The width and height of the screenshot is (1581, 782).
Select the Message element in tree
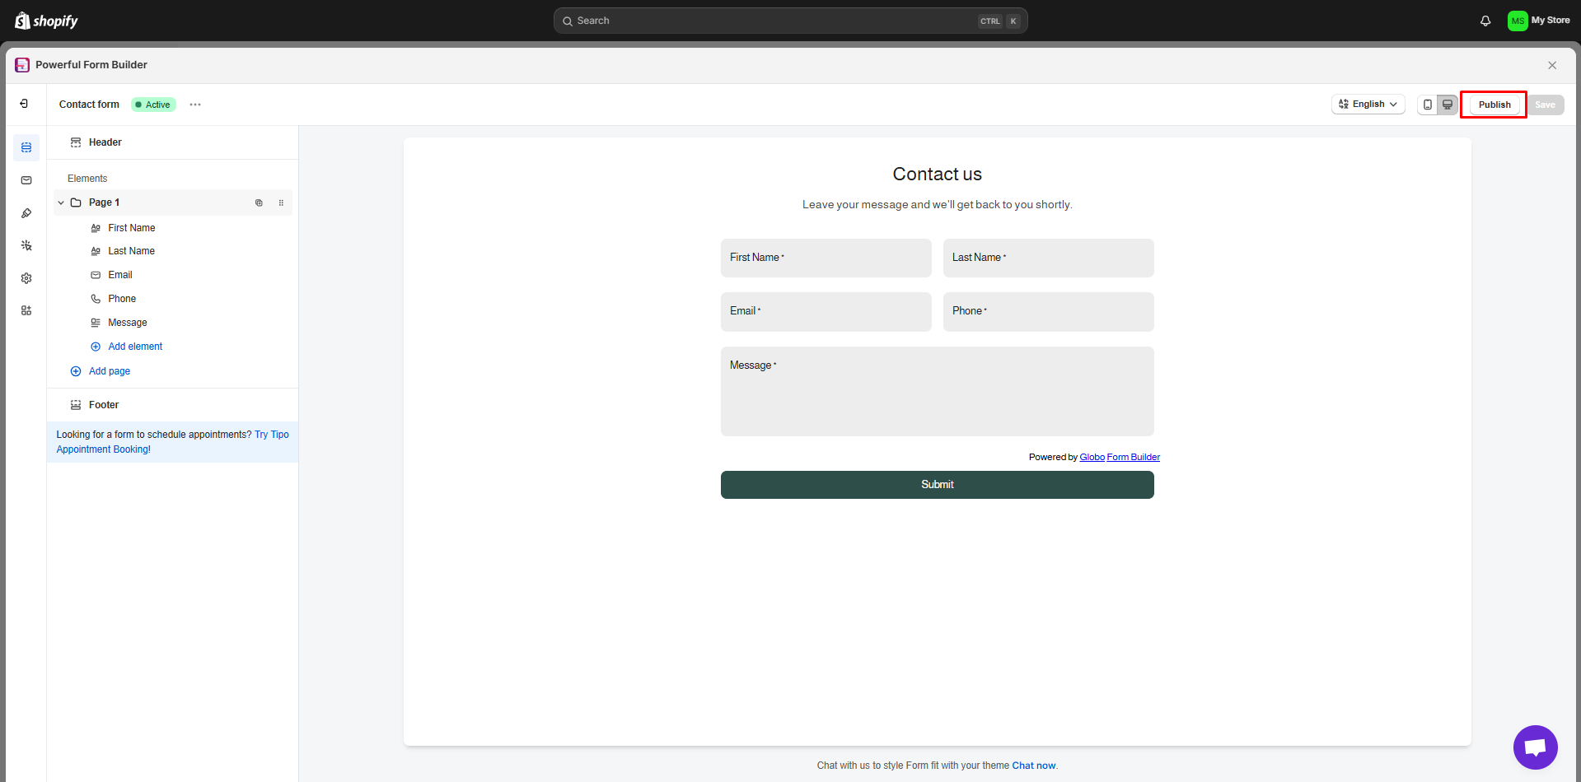pyautogui.click(x=128, y=323)
